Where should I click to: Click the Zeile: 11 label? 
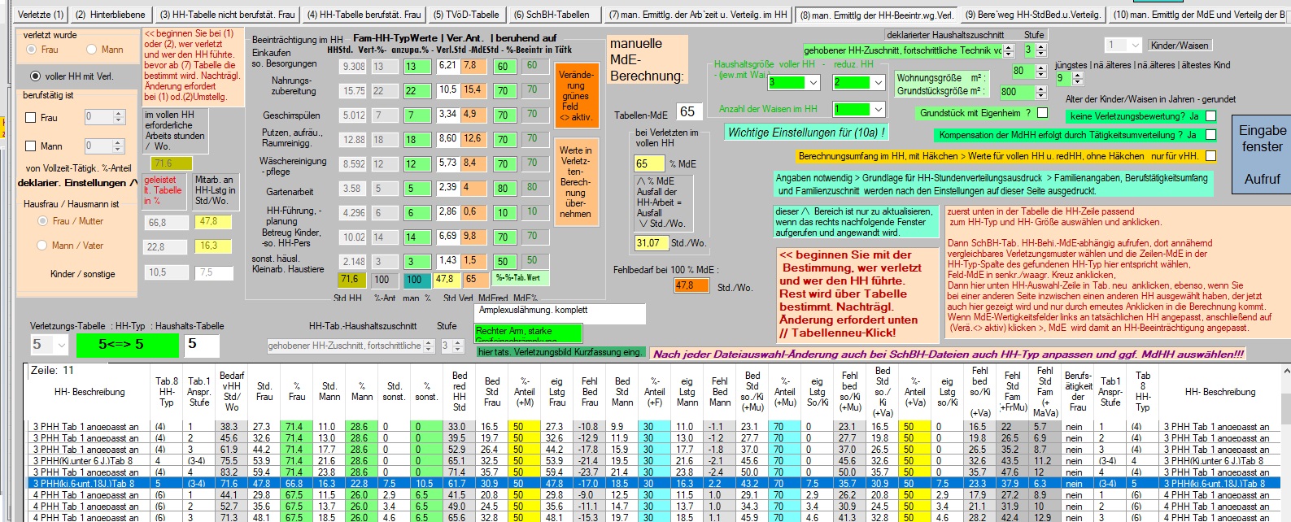[x=52, y=370]
